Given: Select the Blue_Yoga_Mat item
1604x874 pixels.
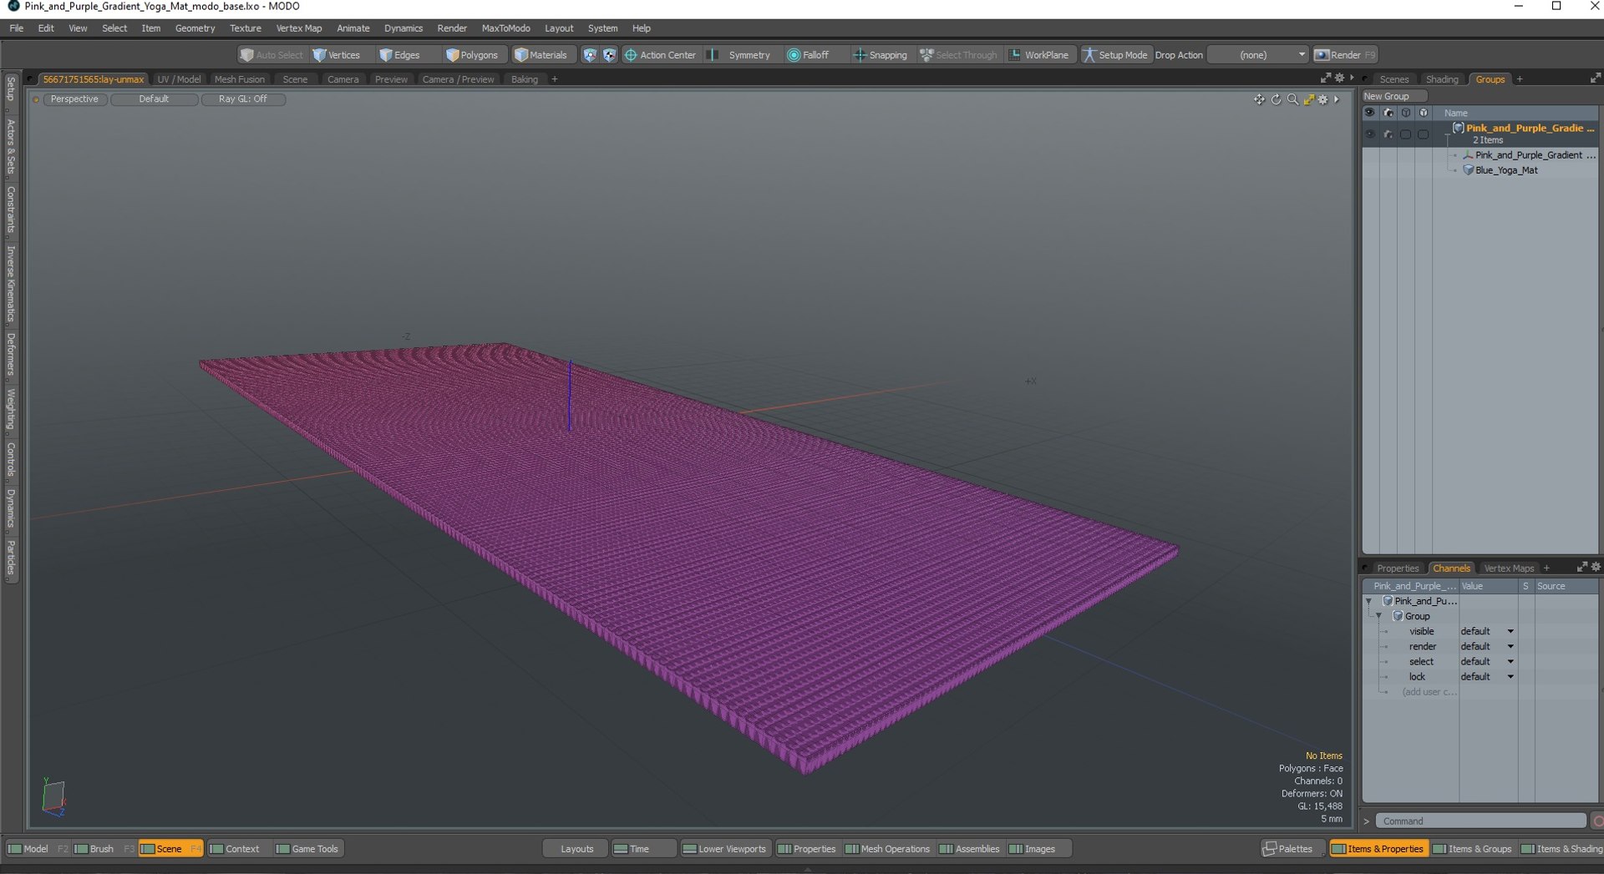Looking at the screenshot, I should 1506,170.
